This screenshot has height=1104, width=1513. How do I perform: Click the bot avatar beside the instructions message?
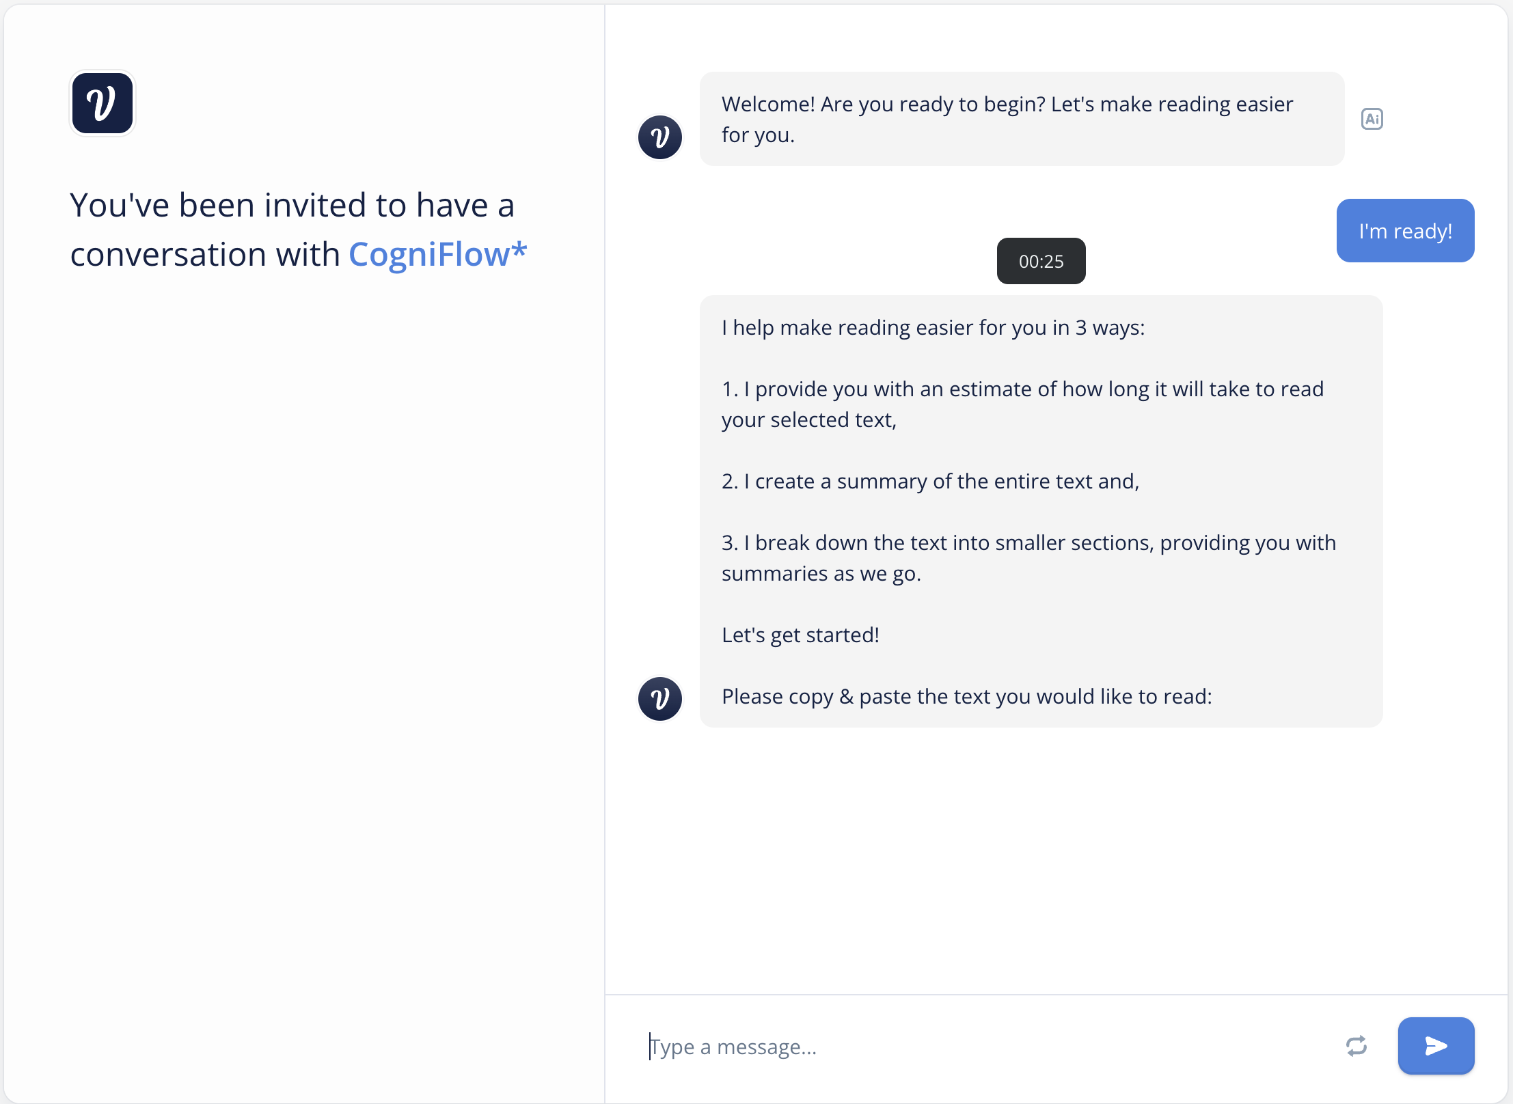(659, 698)
